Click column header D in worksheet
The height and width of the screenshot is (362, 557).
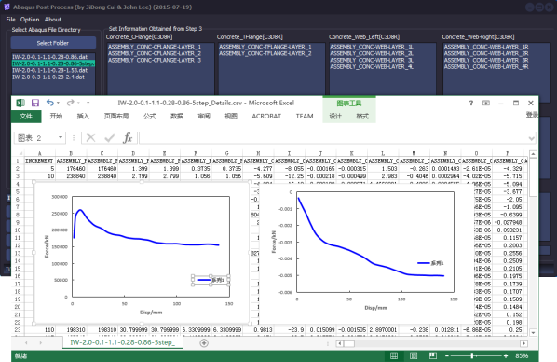click(x=133, y=153)
